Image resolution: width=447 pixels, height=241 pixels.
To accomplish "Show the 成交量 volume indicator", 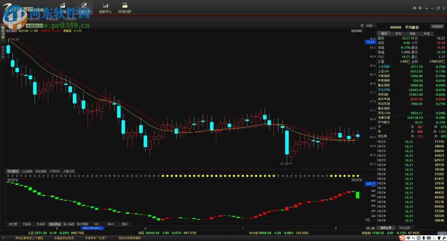I will coord(13,224).
